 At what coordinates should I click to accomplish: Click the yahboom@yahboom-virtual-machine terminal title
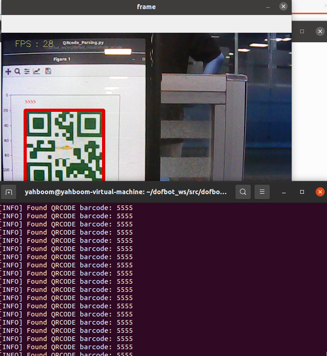[x=126, y=192]
